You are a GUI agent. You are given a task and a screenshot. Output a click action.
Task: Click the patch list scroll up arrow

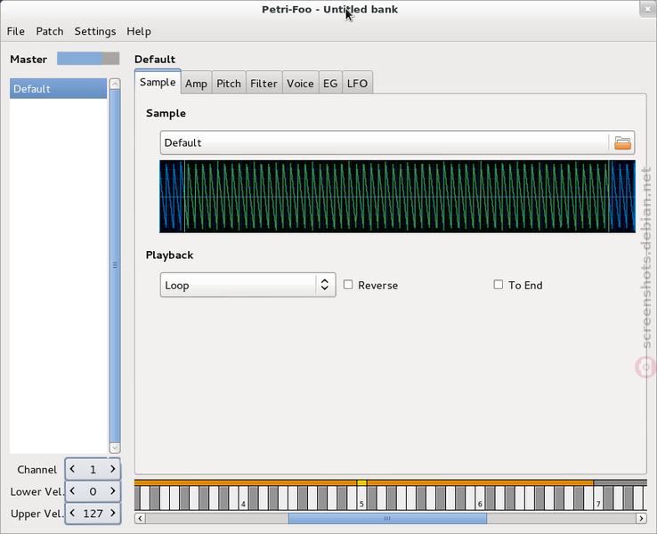(x=115, y=84)
